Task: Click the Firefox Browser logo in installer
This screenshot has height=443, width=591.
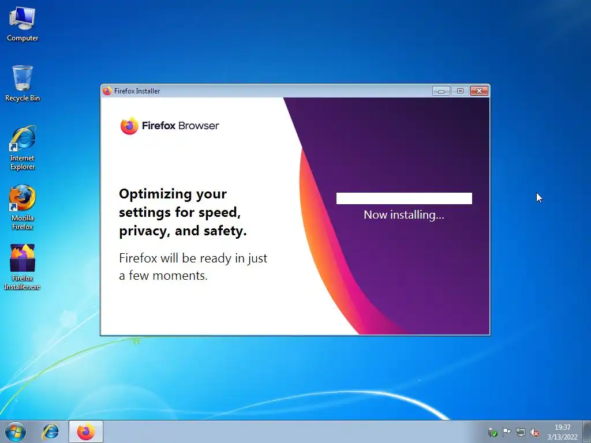Action: 170,125
